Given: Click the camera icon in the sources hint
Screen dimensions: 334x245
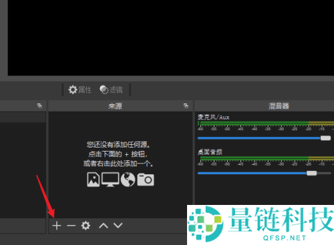Looking at the screenshot, I should 146,180.
